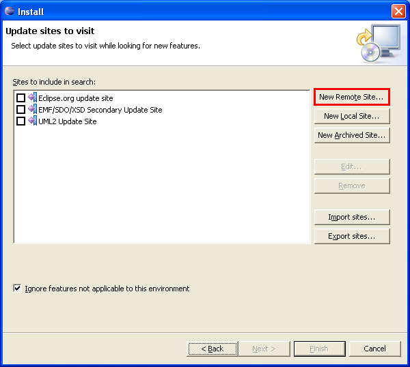This screenshot has width=410, height=367.
Task: Click the EMF/SDO/XSD Secondary Update Site icon
Action: coord(32,110)
